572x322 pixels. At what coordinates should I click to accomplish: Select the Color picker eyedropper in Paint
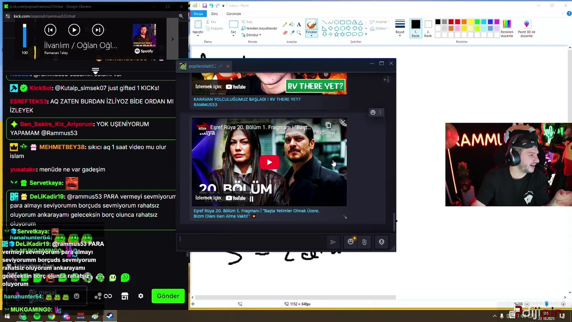(x=292, y=33)
